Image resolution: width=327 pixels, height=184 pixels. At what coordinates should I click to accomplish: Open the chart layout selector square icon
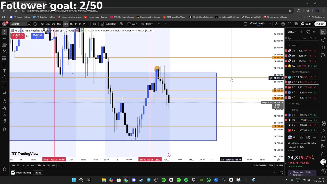pos(246,24)
